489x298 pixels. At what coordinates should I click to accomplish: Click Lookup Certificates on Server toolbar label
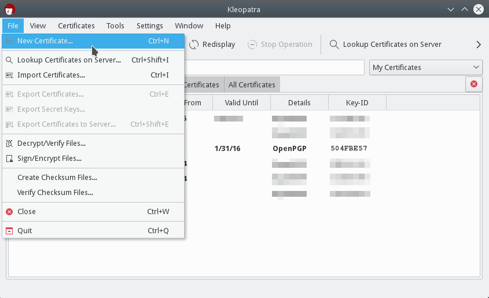pyautogui.click(x=392, y=44)
